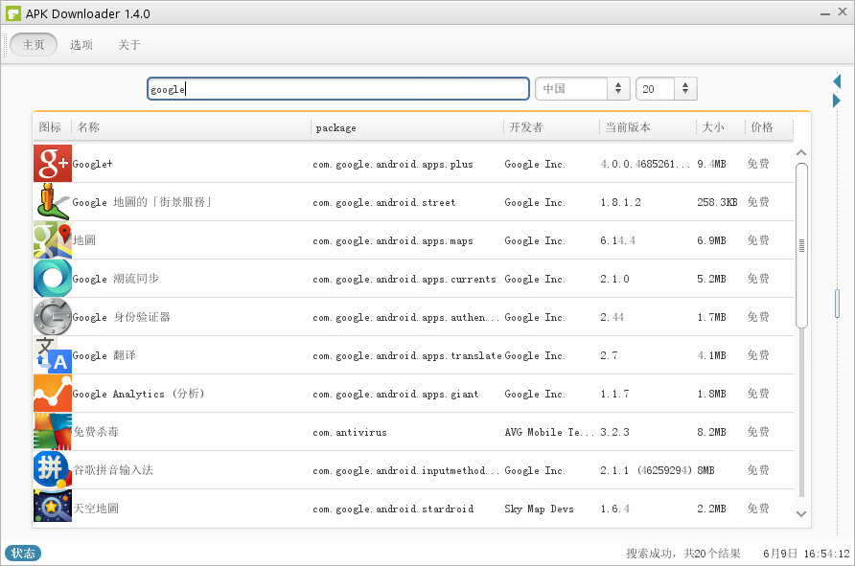Select the Google+ name text
The width and height of the screenshot is (855, 566).
(92, 164)
